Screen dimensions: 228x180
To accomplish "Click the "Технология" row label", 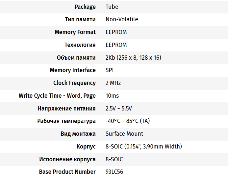I will coord(80,45).
